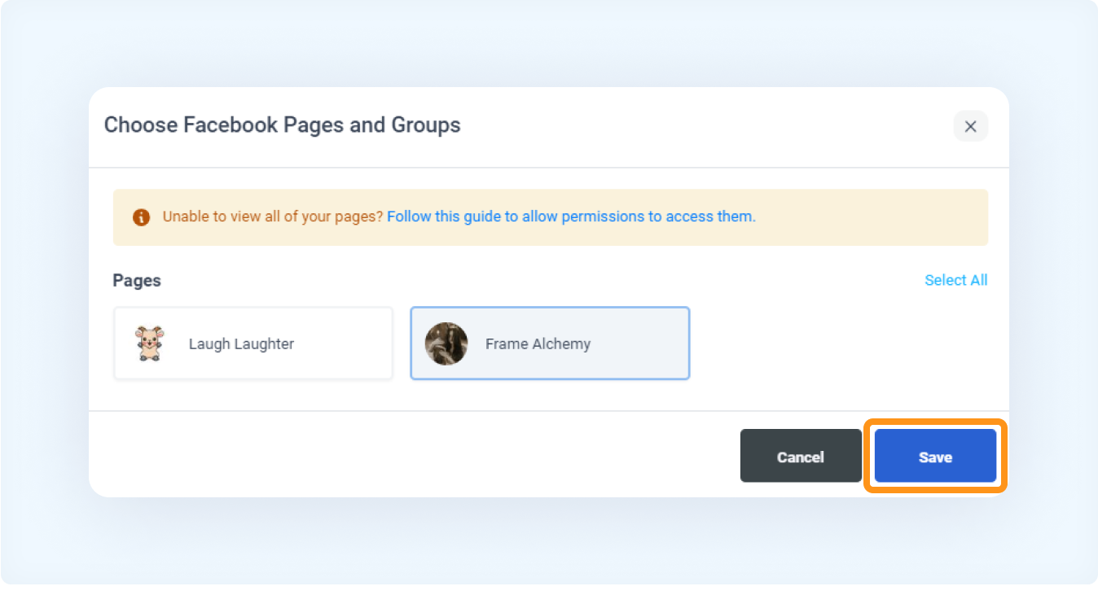Open the permissions guide link
This screenshot has height=595, width=1098.
point(571,217)
